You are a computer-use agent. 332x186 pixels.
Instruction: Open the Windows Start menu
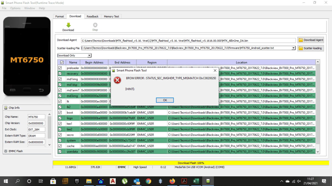(6, 181)
